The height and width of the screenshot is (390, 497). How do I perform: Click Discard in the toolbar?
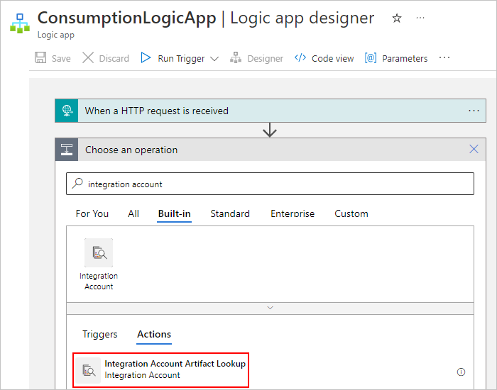[106, 58]
